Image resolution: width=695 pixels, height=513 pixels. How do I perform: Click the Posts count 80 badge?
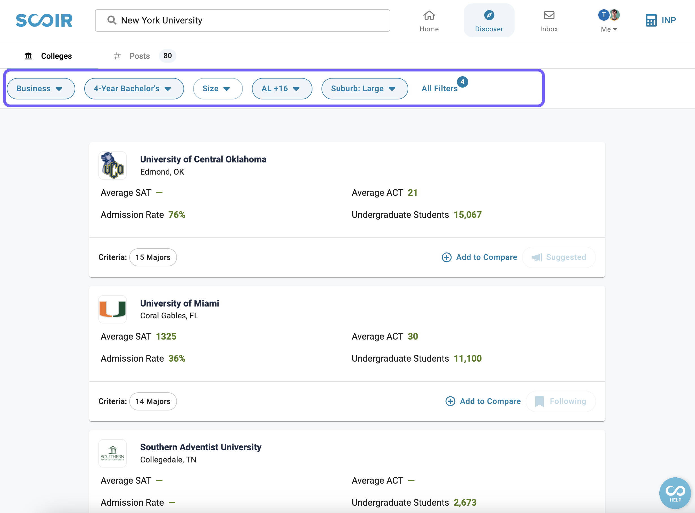[168, 56]
